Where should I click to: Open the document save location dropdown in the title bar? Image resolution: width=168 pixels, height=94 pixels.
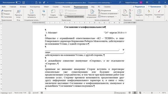tap(111, 2)
